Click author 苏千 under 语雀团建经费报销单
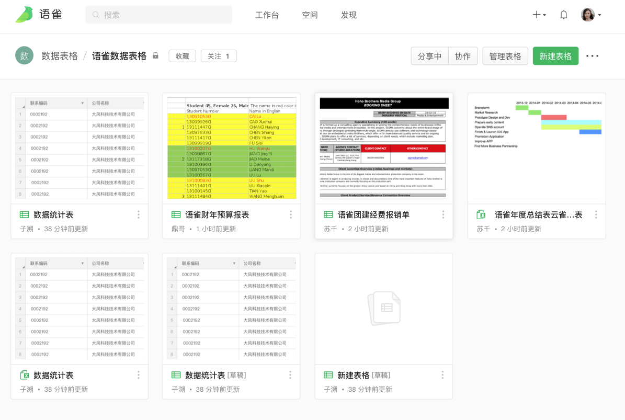Image resolution: width=625 pixels, height=420 pixels. 331,229
